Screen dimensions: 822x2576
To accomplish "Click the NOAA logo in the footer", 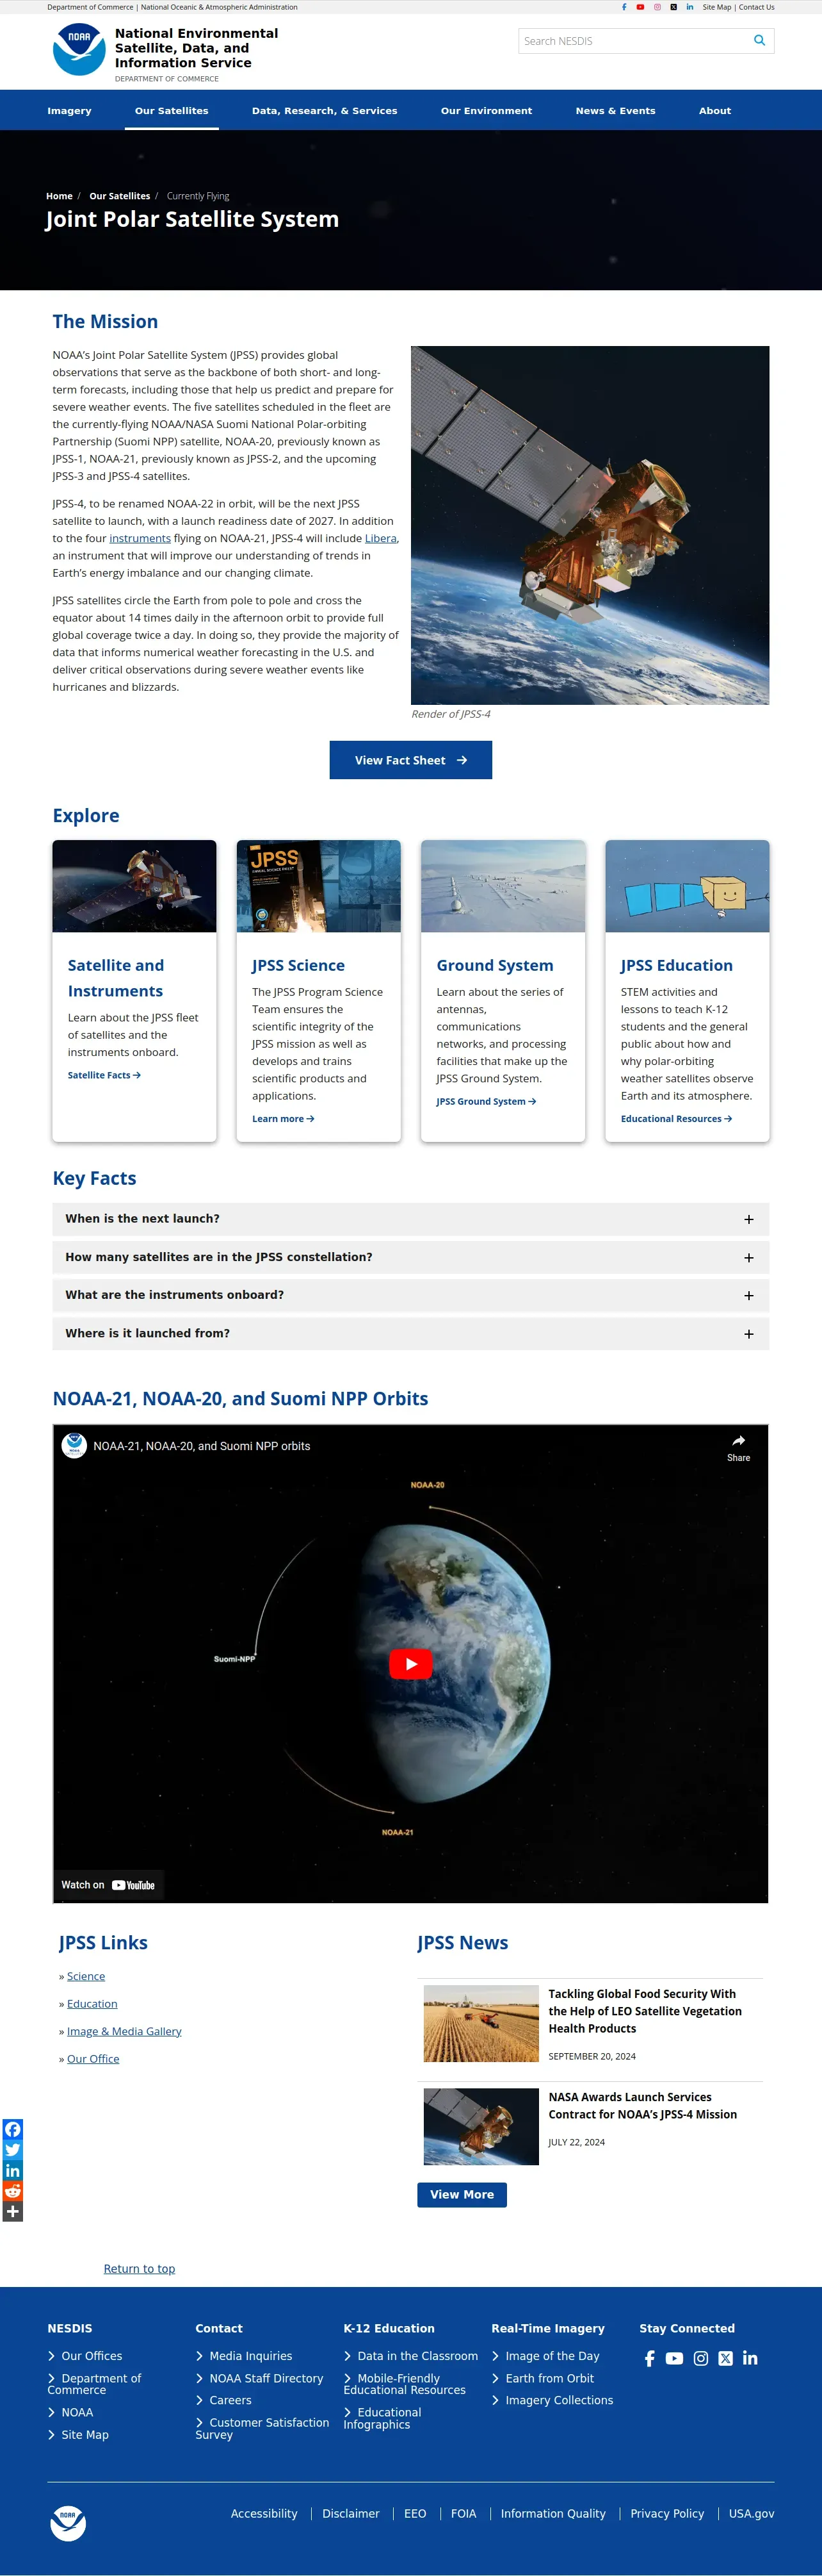I will tap(68, 2523).
